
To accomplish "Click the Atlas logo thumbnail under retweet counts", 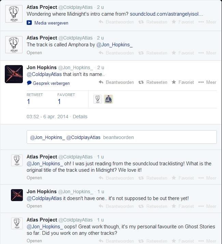I will (x=98, y=99).
